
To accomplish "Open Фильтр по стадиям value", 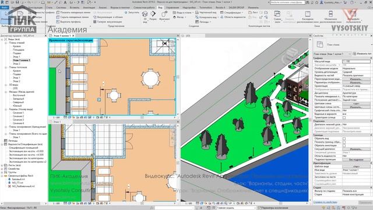I will 356,191.
